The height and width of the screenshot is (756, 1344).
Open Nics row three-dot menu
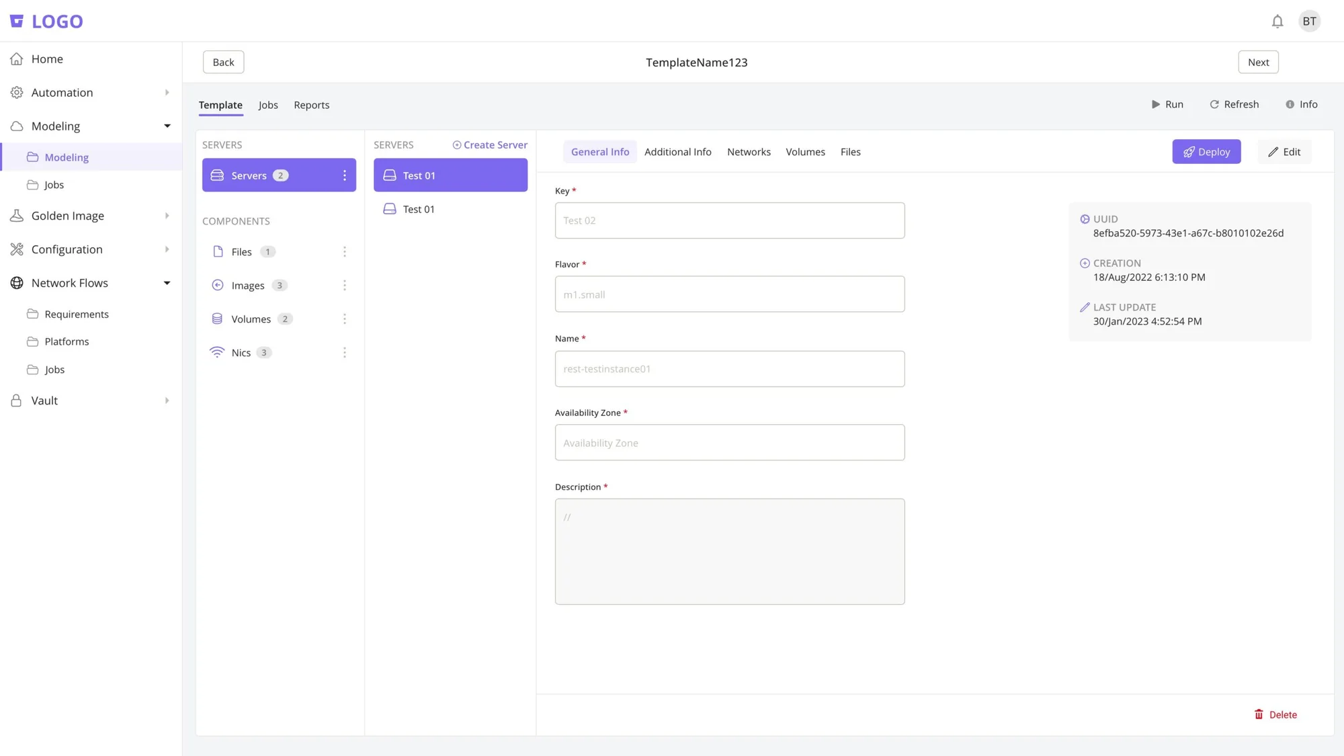pyautogui.click(x=345, y=352)
